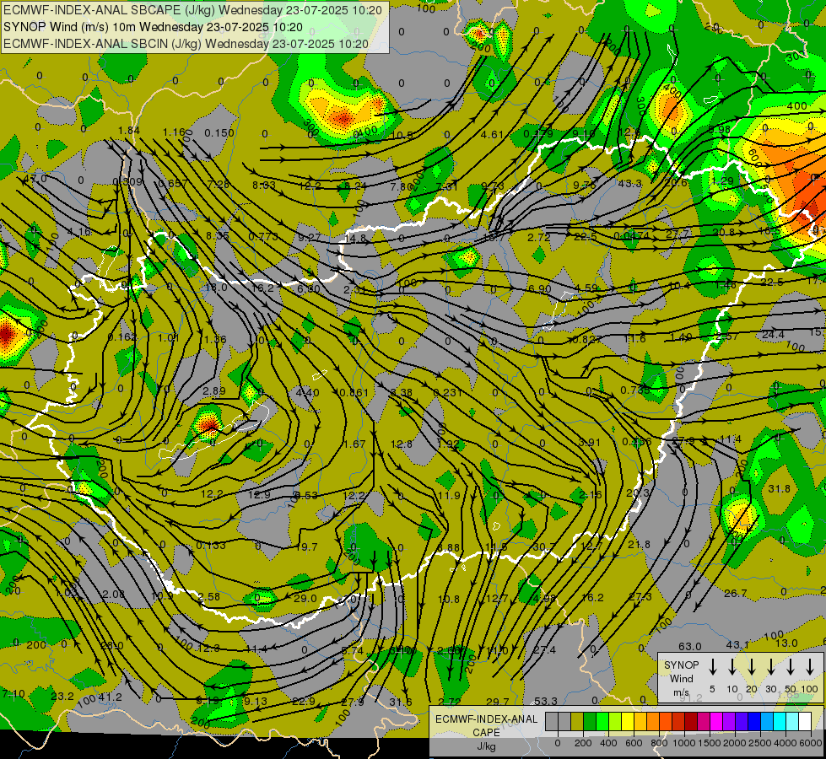Click the 24.4 value on the map
Screen dimensions: 826x759
coord(774,335)
